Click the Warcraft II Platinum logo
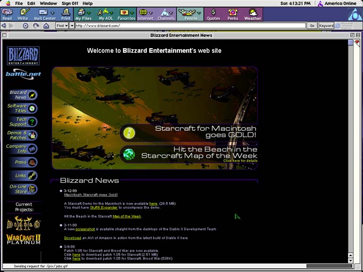The width and height of the screenshot is (363, 272). click(x=23, y=239)
